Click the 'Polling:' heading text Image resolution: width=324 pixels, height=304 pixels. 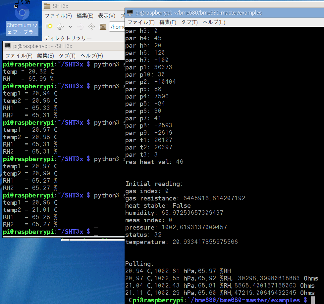click(x=139, y=264)
